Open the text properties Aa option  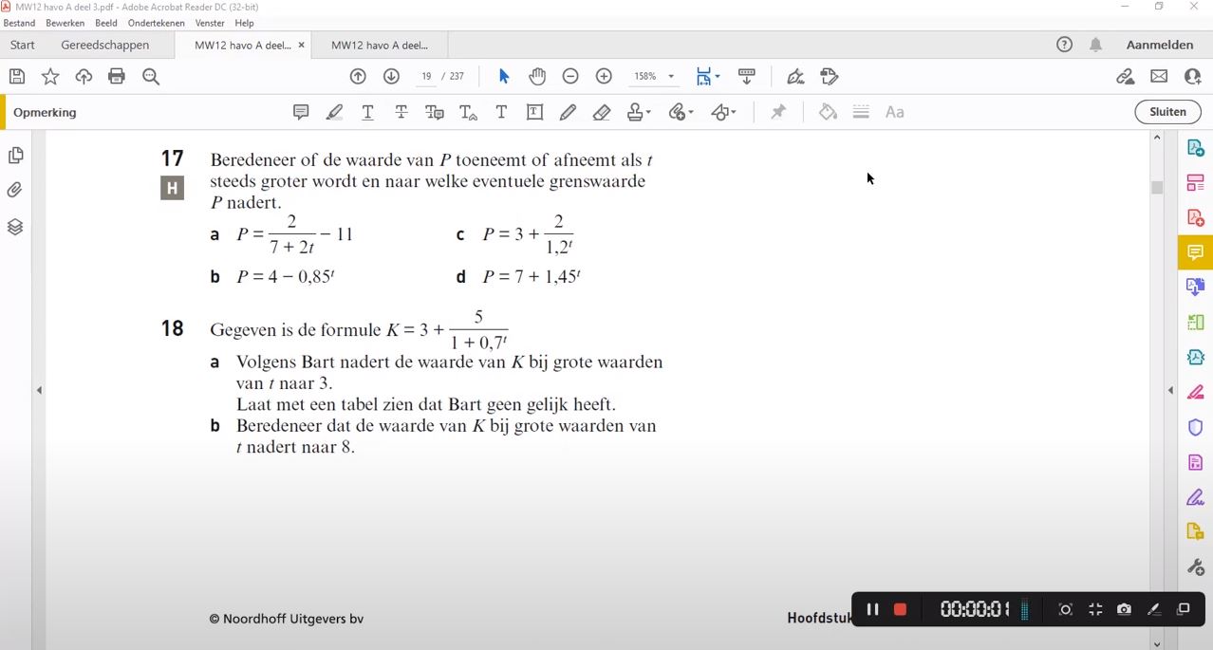(x=894, y=112)
